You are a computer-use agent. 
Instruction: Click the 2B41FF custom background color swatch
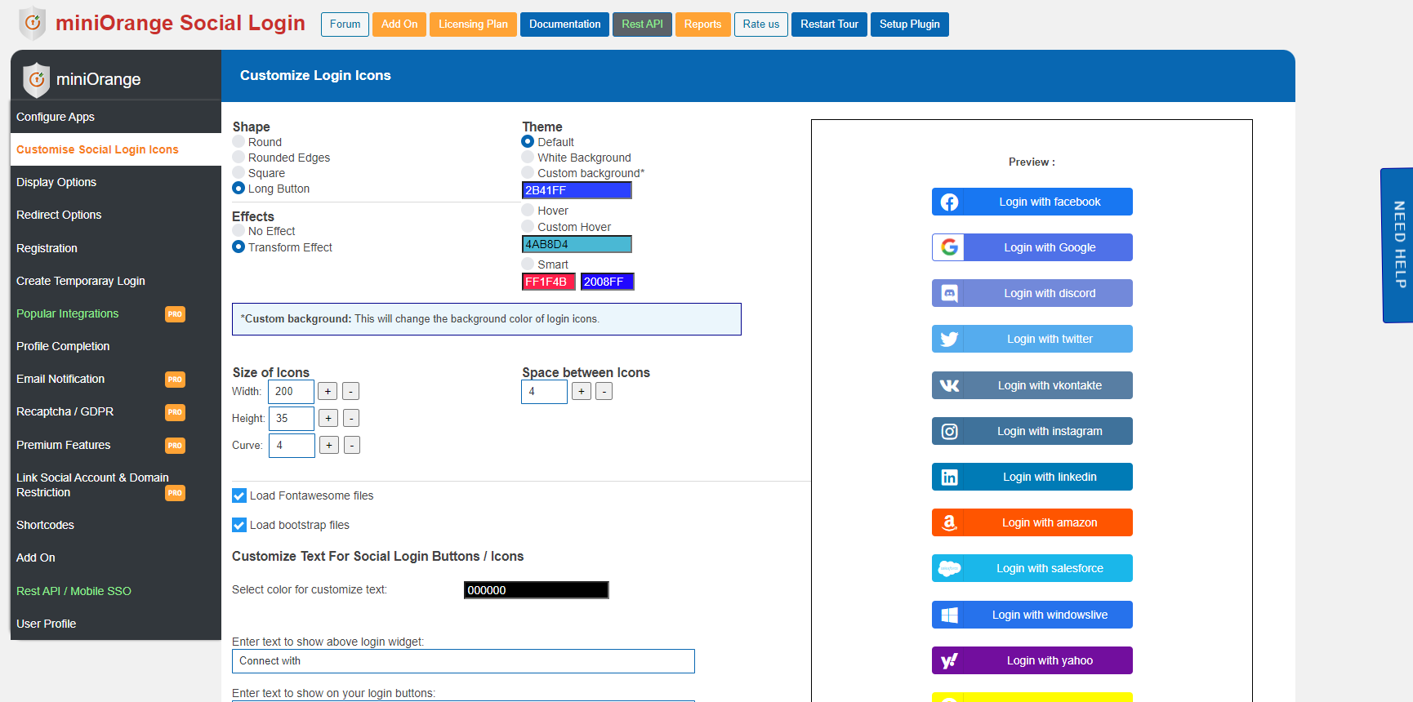pyautogui.click(x=577, y=190)
